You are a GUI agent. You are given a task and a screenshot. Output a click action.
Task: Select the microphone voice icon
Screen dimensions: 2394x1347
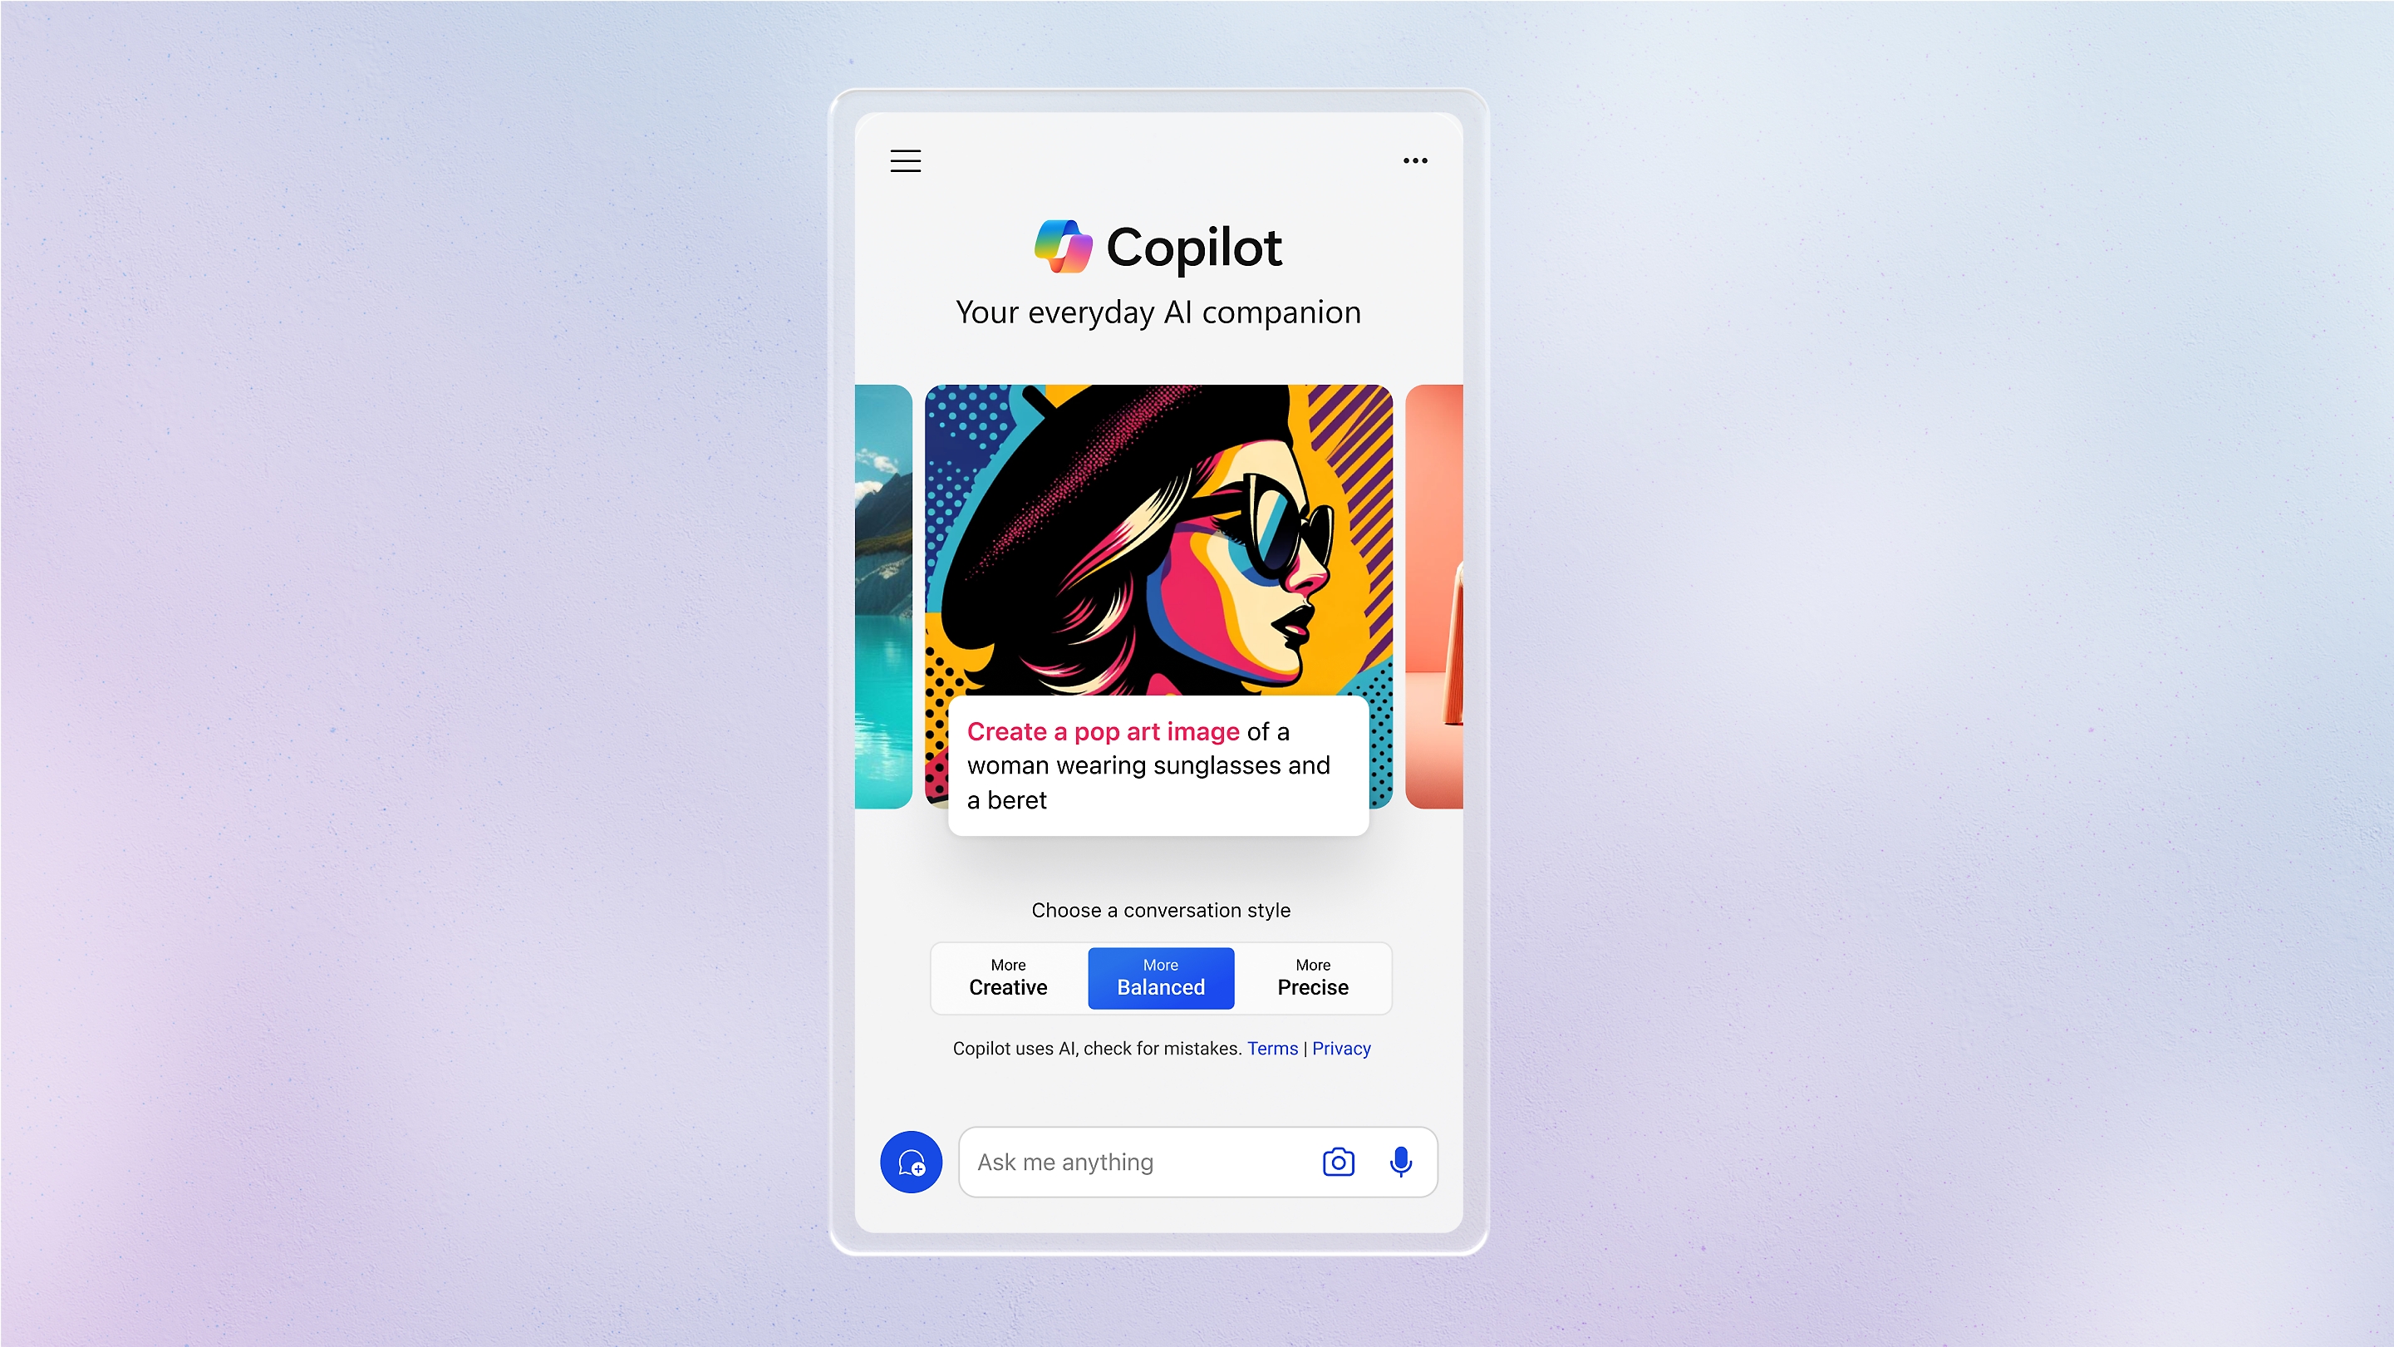tap(1399, 1163)
